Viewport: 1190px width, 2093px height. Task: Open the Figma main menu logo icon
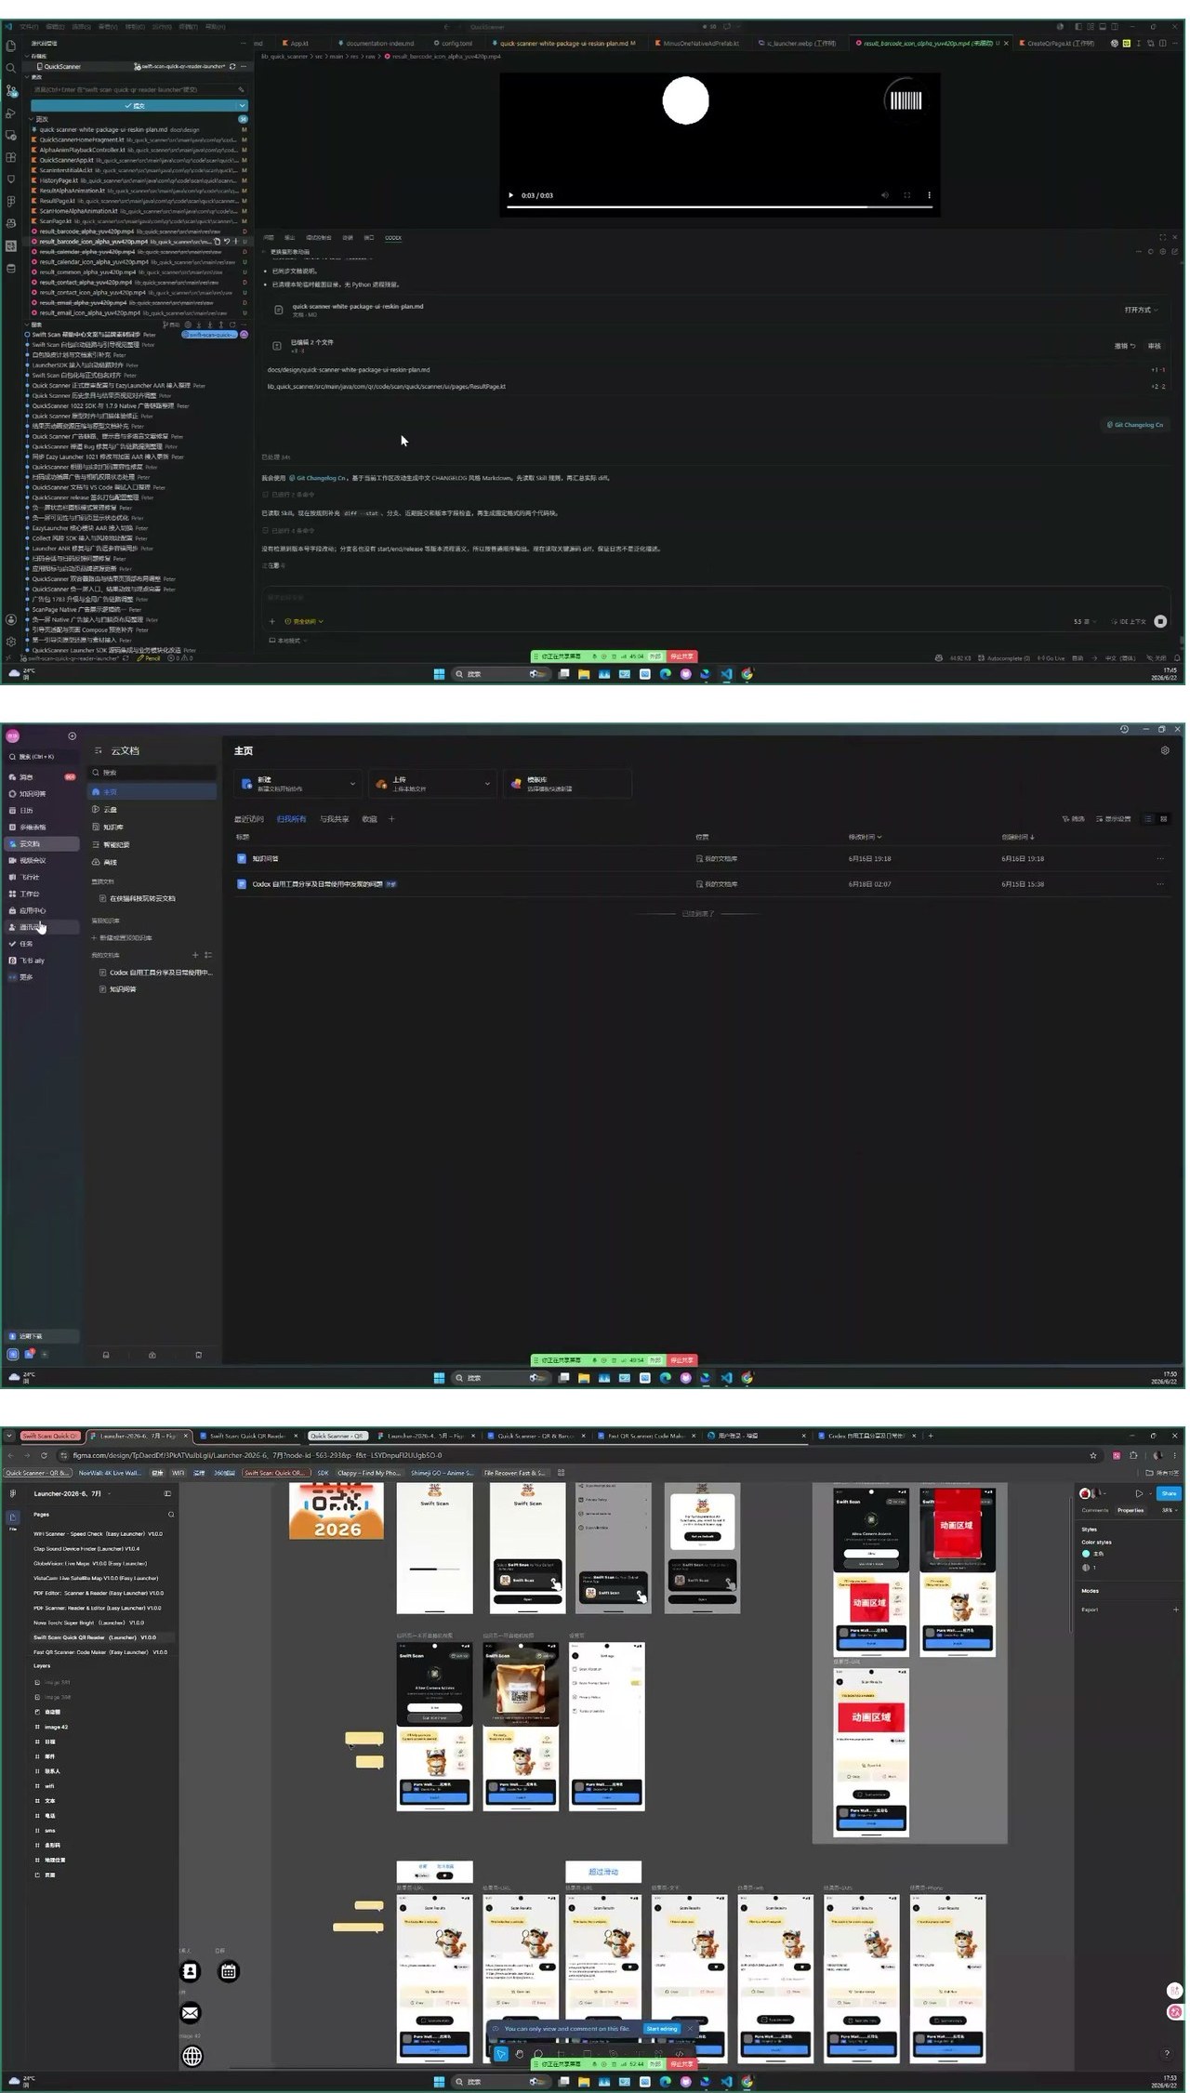coord(12,1494)
